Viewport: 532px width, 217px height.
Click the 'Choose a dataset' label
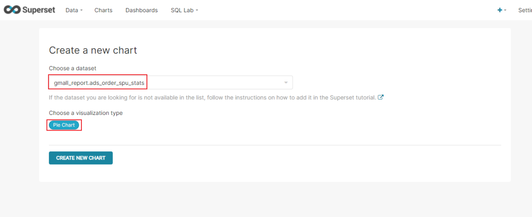click(72, 68)
